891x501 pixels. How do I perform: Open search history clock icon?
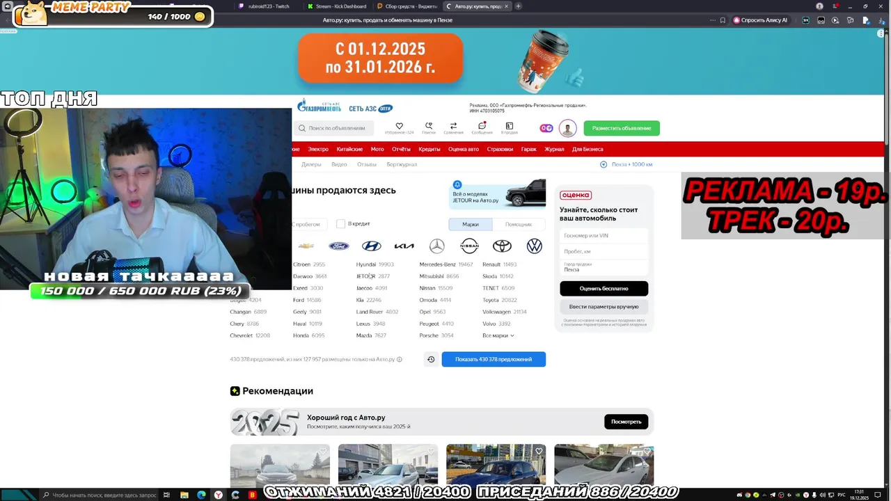coord(431,359)
